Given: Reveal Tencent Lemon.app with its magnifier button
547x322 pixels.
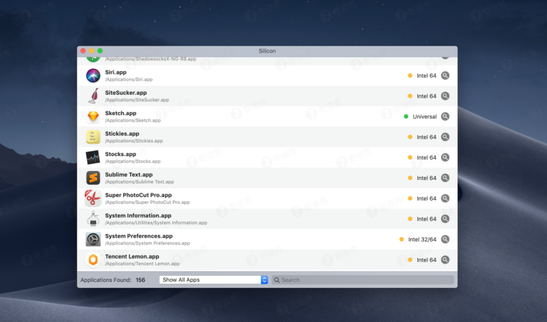Looking at the screenshot, I should [x=445, y=260].
